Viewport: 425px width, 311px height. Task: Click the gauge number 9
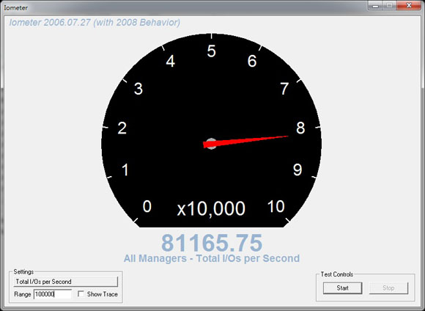point(297,169)
